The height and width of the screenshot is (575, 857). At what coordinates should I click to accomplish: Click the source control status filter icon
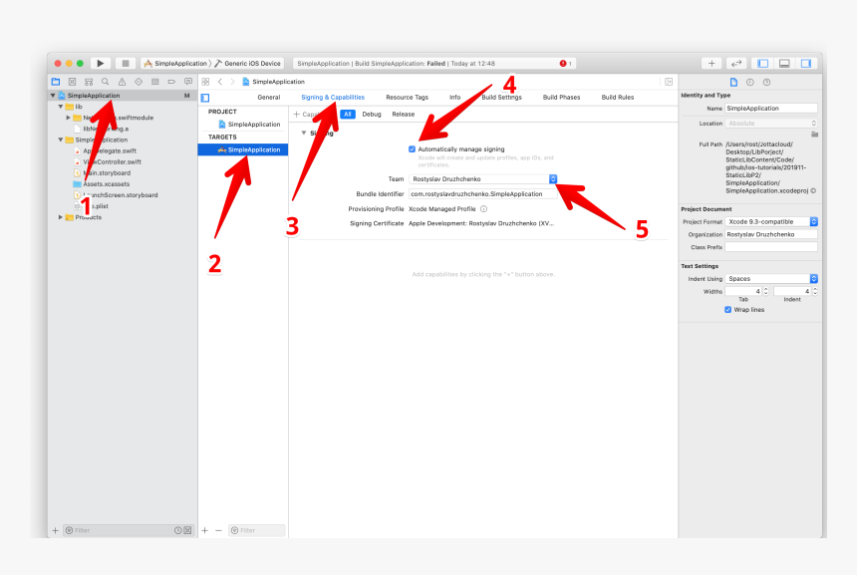coord(187,530)
